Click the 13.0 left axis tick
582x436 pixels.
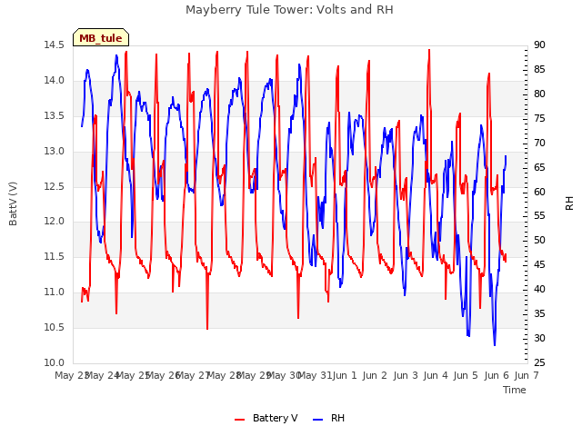tap(55, 152)
